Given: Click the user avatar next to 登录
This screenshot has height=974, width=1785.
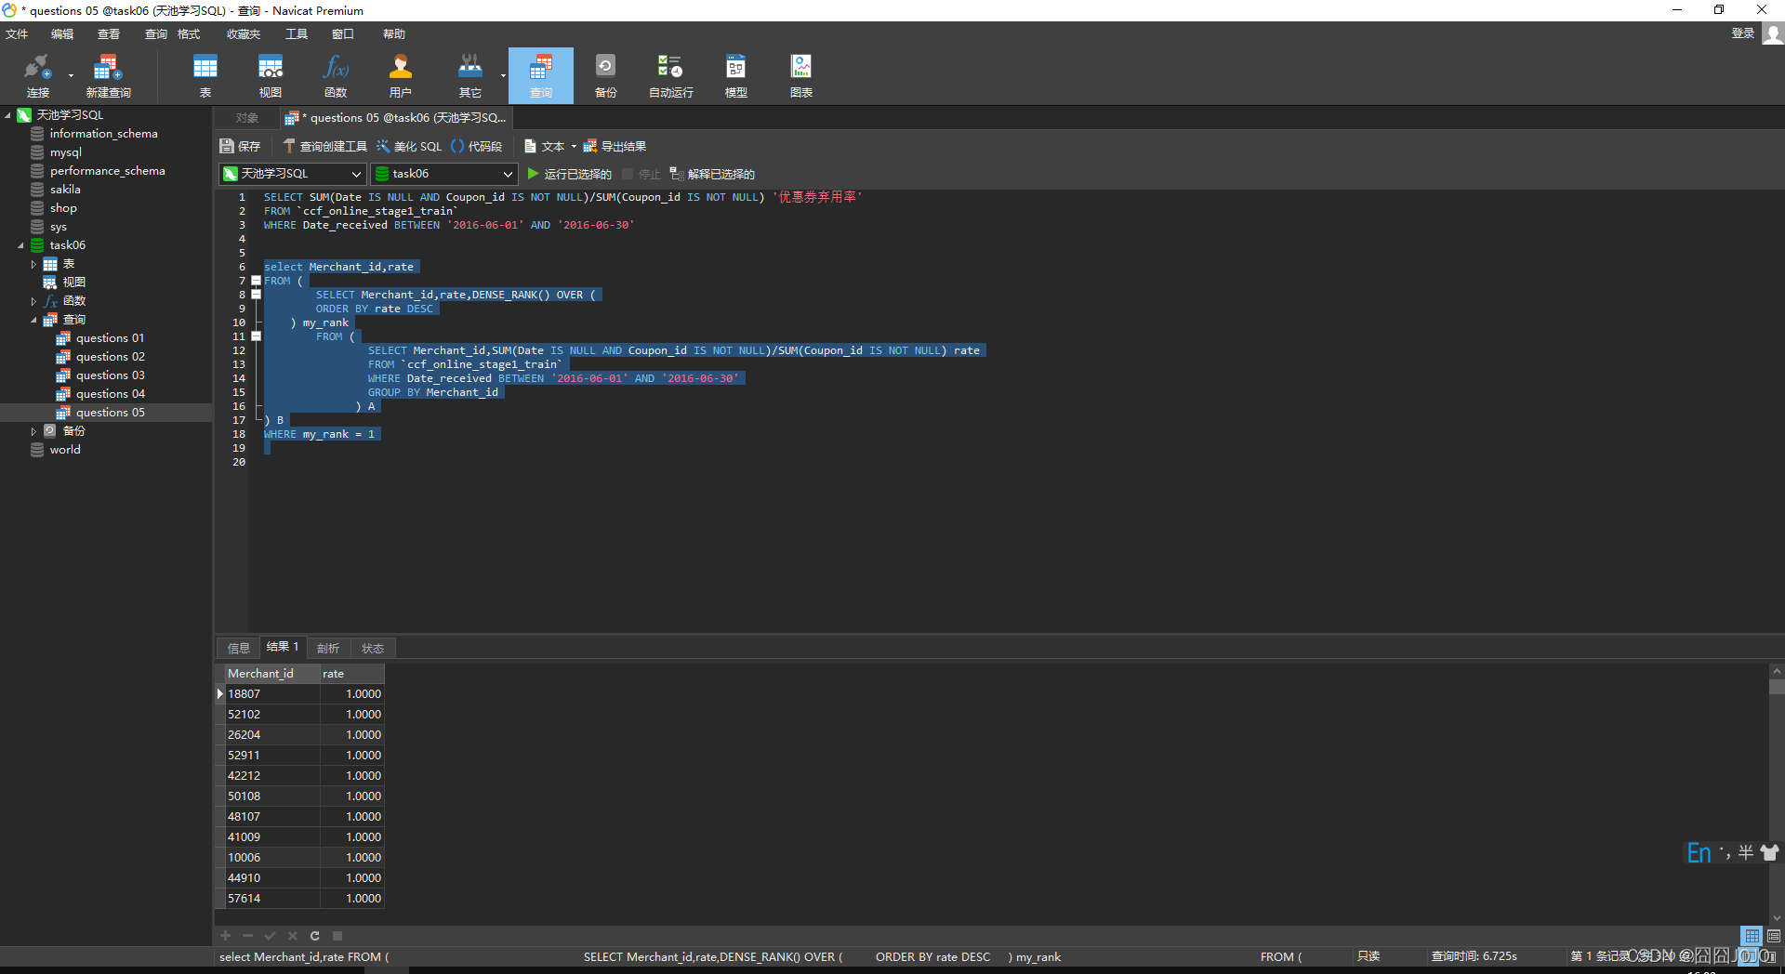Looking at the screenshot, I should click(x=1773, y=33).
